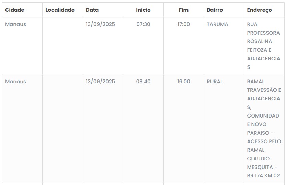Click the Data column header
This screenshot has width=285, height=185.
92,10
